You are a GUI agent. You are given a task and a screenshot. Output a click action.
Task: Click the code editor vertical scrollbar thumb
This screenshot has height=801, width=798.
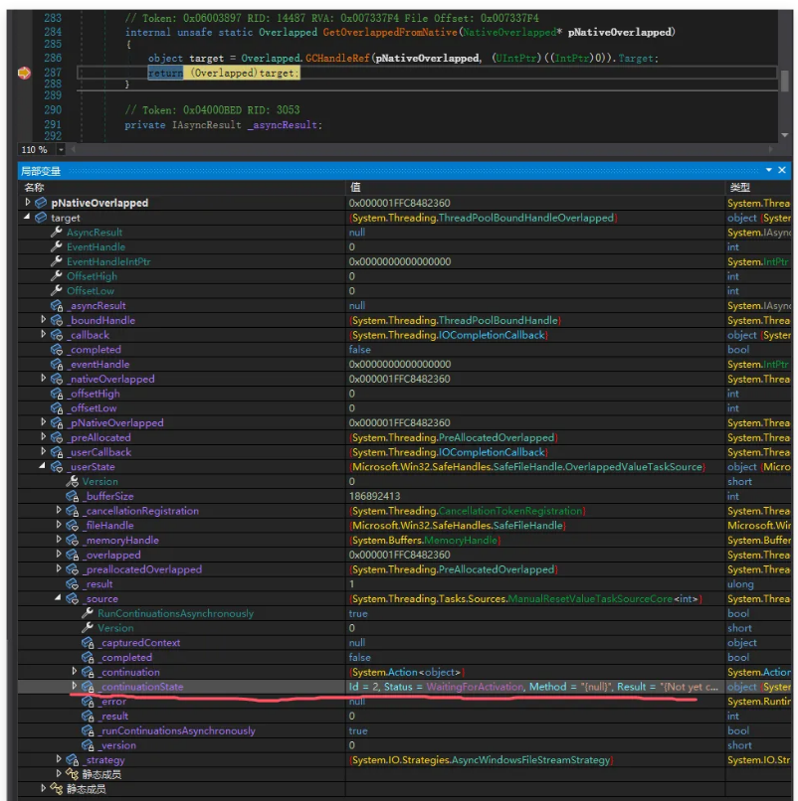click(784, 80)
